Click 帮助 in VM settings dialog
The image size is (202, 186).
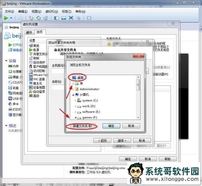(x=168, y=159)
